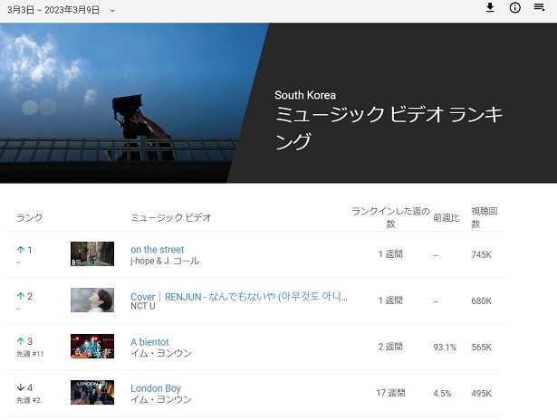Click イム・ヨンウン under 'A bientot'
Viewport: 557px width, 420px height.
tap(161, 354)
